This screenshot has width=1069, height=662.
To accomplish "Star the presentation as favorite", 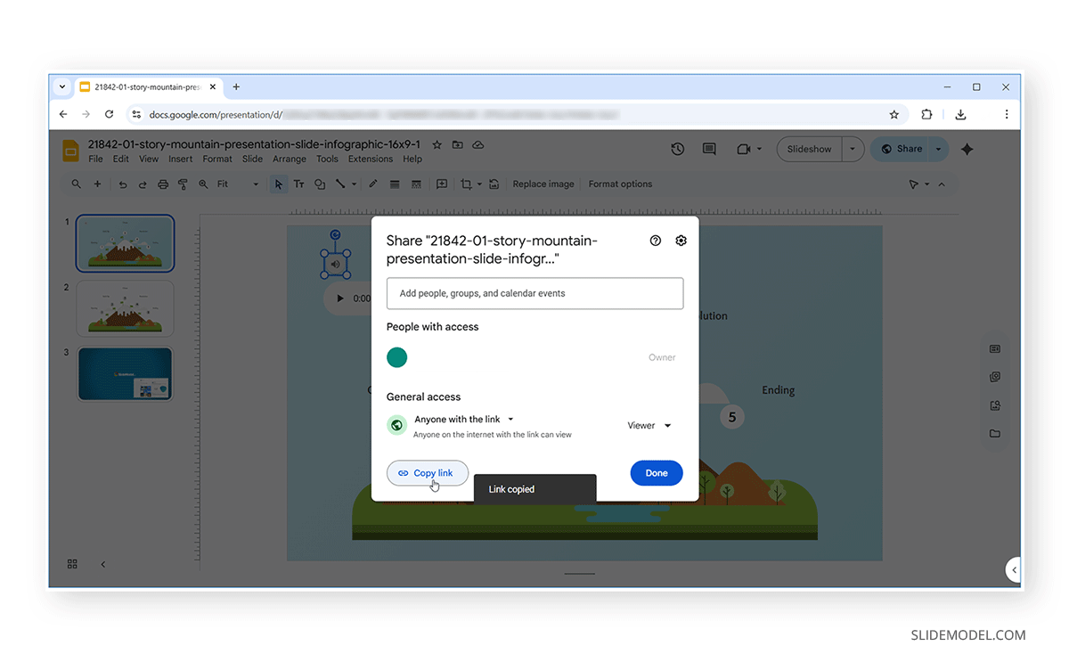I will [x=437, y=144].
